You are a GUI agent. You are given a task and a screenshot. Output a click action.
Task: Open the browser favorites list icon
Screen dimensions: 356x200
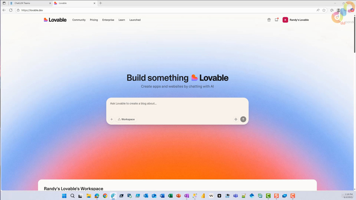[x=332, y=10]
